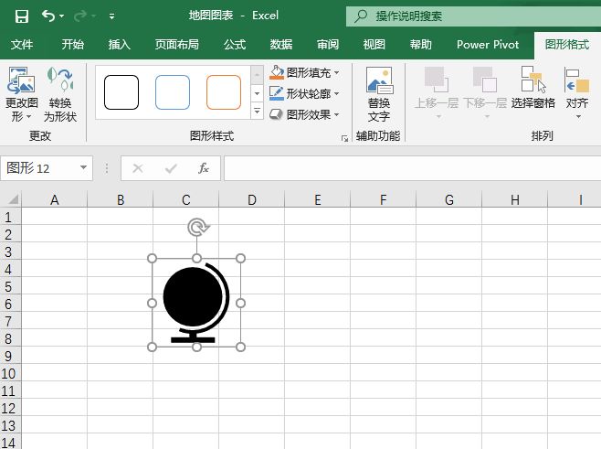The height and width of the screenshot is (449, 601).
Task: Switch to the 插入 tab
Action: coord(120,45)
